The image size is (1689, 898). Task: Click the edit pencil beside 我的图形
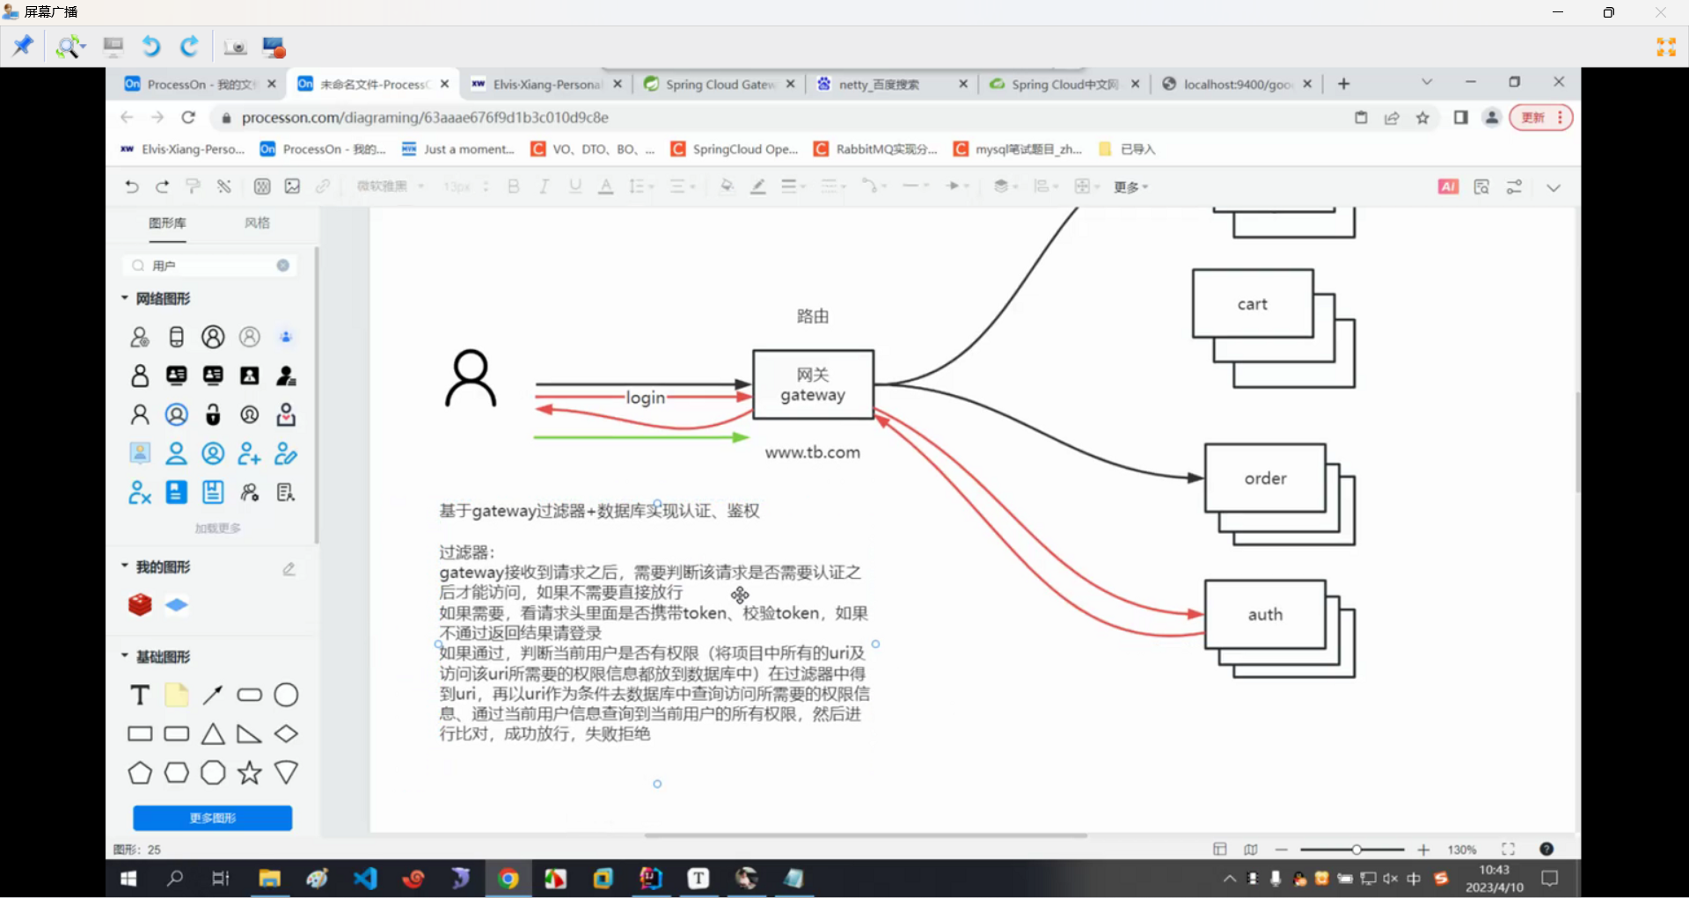289,569
